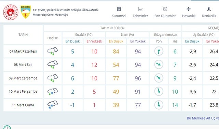
Task: Click the 'Nem (%)' header
Action: 127,35
